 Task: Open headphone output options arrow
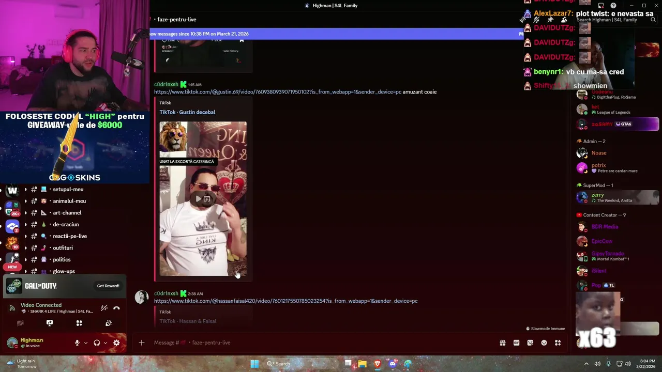click(x=105, y=343)
